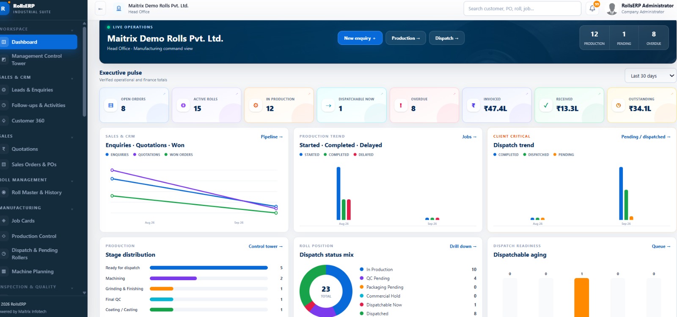Click the Job Cards icon
The image size is (677, 317).
pyautogui.click(x=3, y=221)
